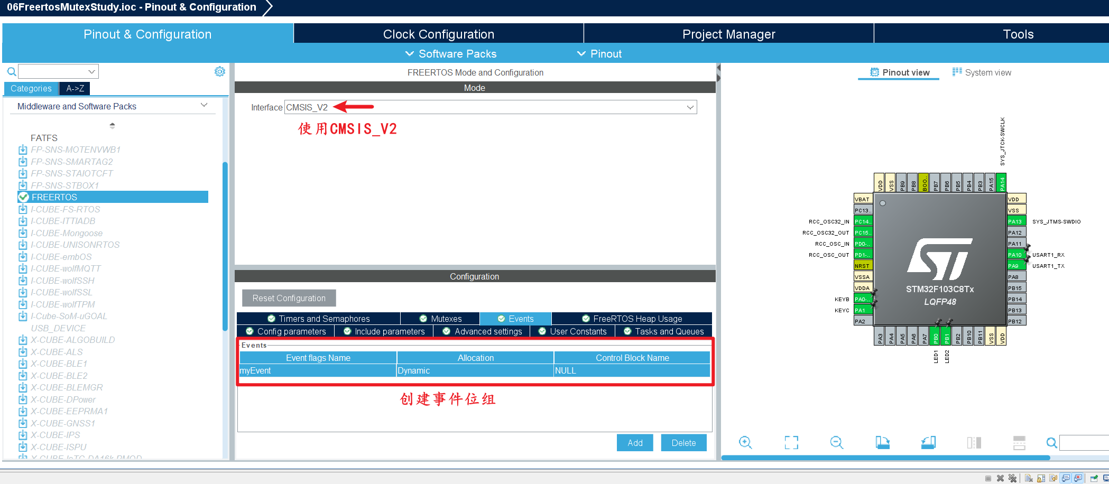Open the Timers and Semaphores tab
The height and width of the screenshot is (484, 1109).
pyautogui.click(x=318, y=319)
